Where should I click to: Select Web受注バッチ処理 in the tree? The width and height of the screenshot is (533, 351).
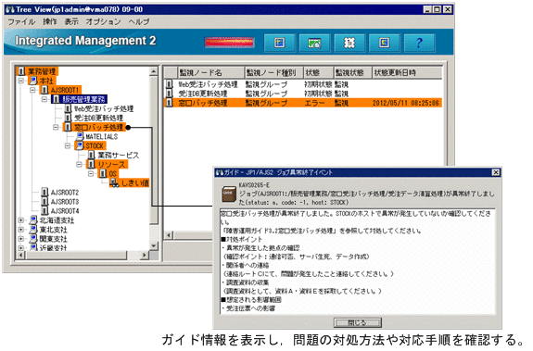(x=104, y=108)
